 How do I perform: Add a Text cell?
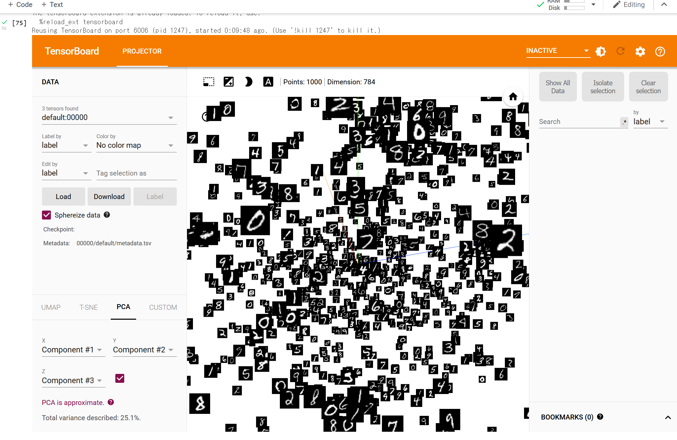point(52,5)
